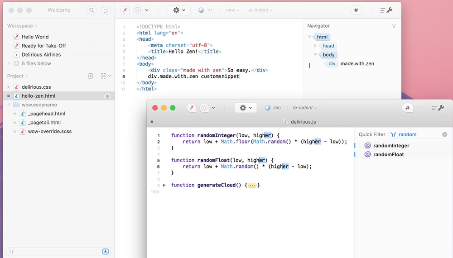Viewport: 453px width, 258px height.
Task: Toggle the star on wow-override.scss
Action: tap(15, 131)
